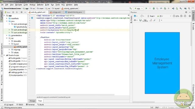Open the Android view selector dropdown
This screenshot has height=109, width=195.
7,12
